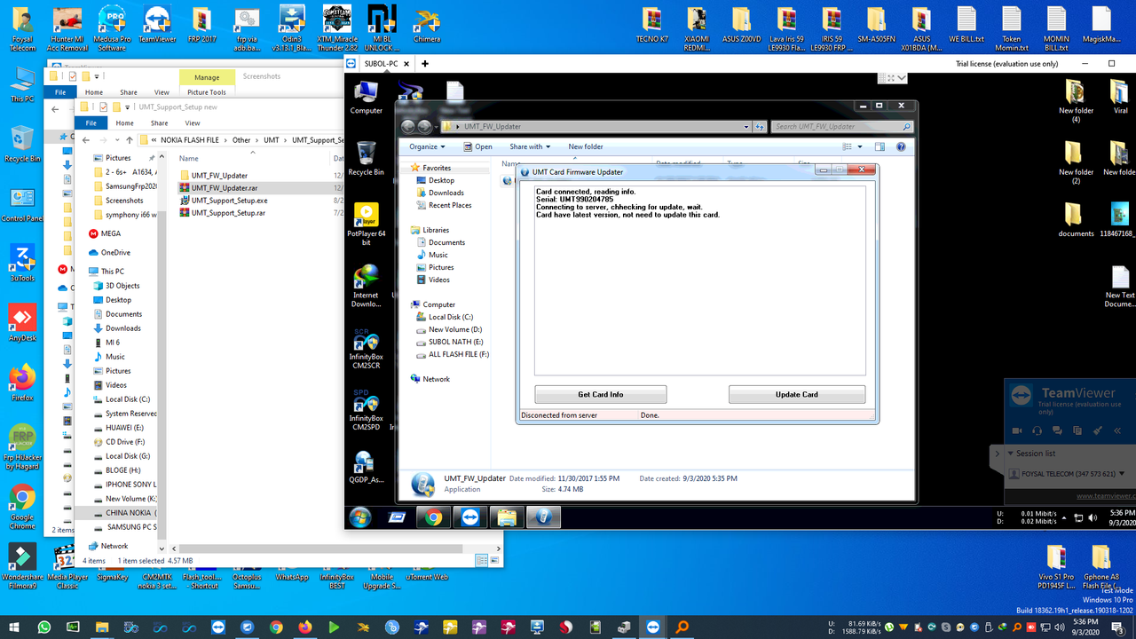Click the Search UMT_FW_Updater field
The image size is (1136, 639).
point(841,127)
